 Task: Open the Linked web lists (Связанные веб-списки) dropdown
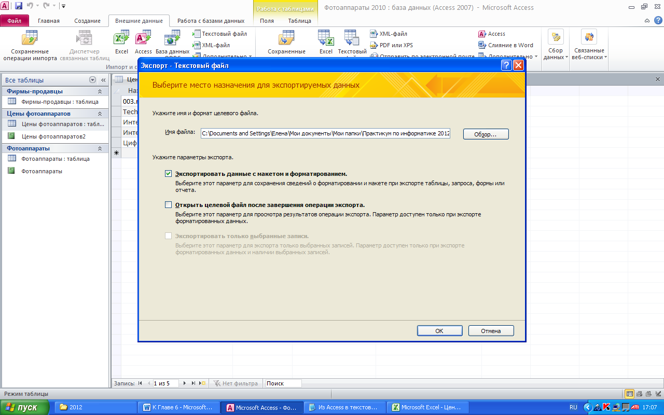[x=589, y=46]
